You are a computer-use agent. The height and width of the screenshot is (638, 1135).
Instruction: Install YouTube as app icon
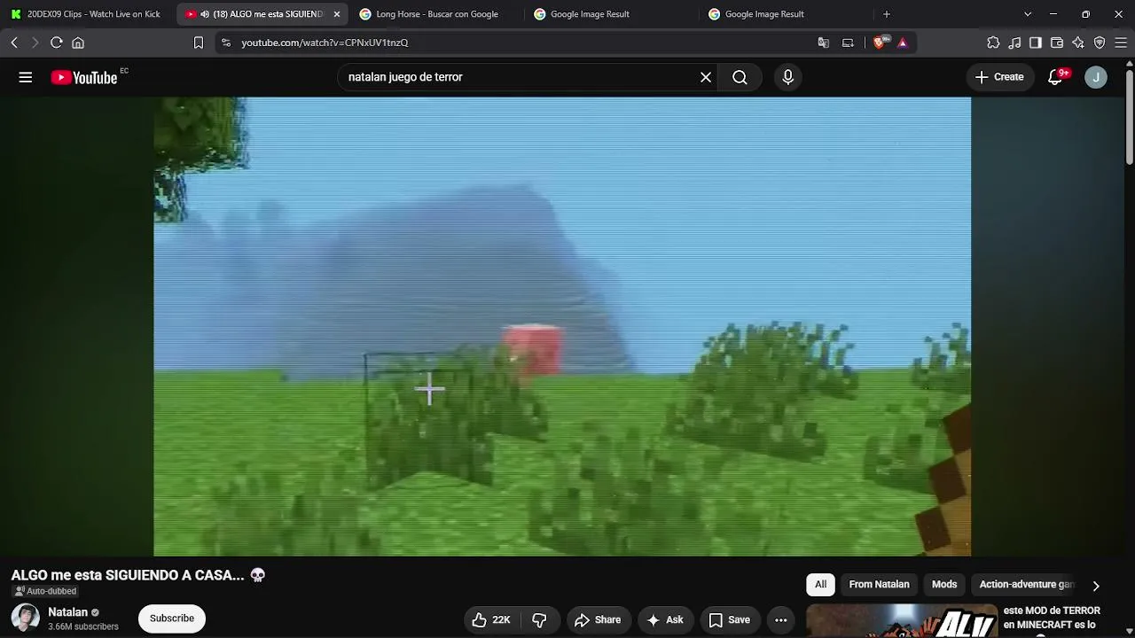(848, 43)
